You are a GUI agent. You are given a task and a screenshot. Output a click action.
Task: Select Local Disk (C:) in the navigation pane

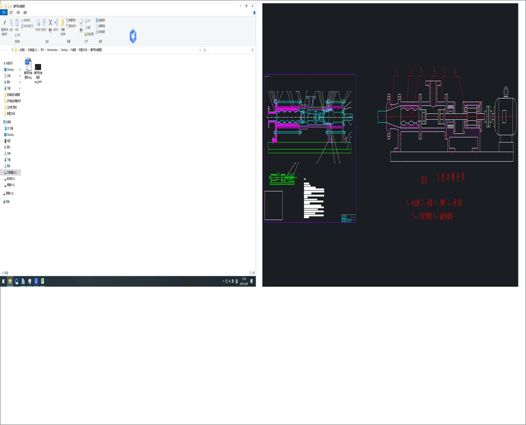[10, 172]
